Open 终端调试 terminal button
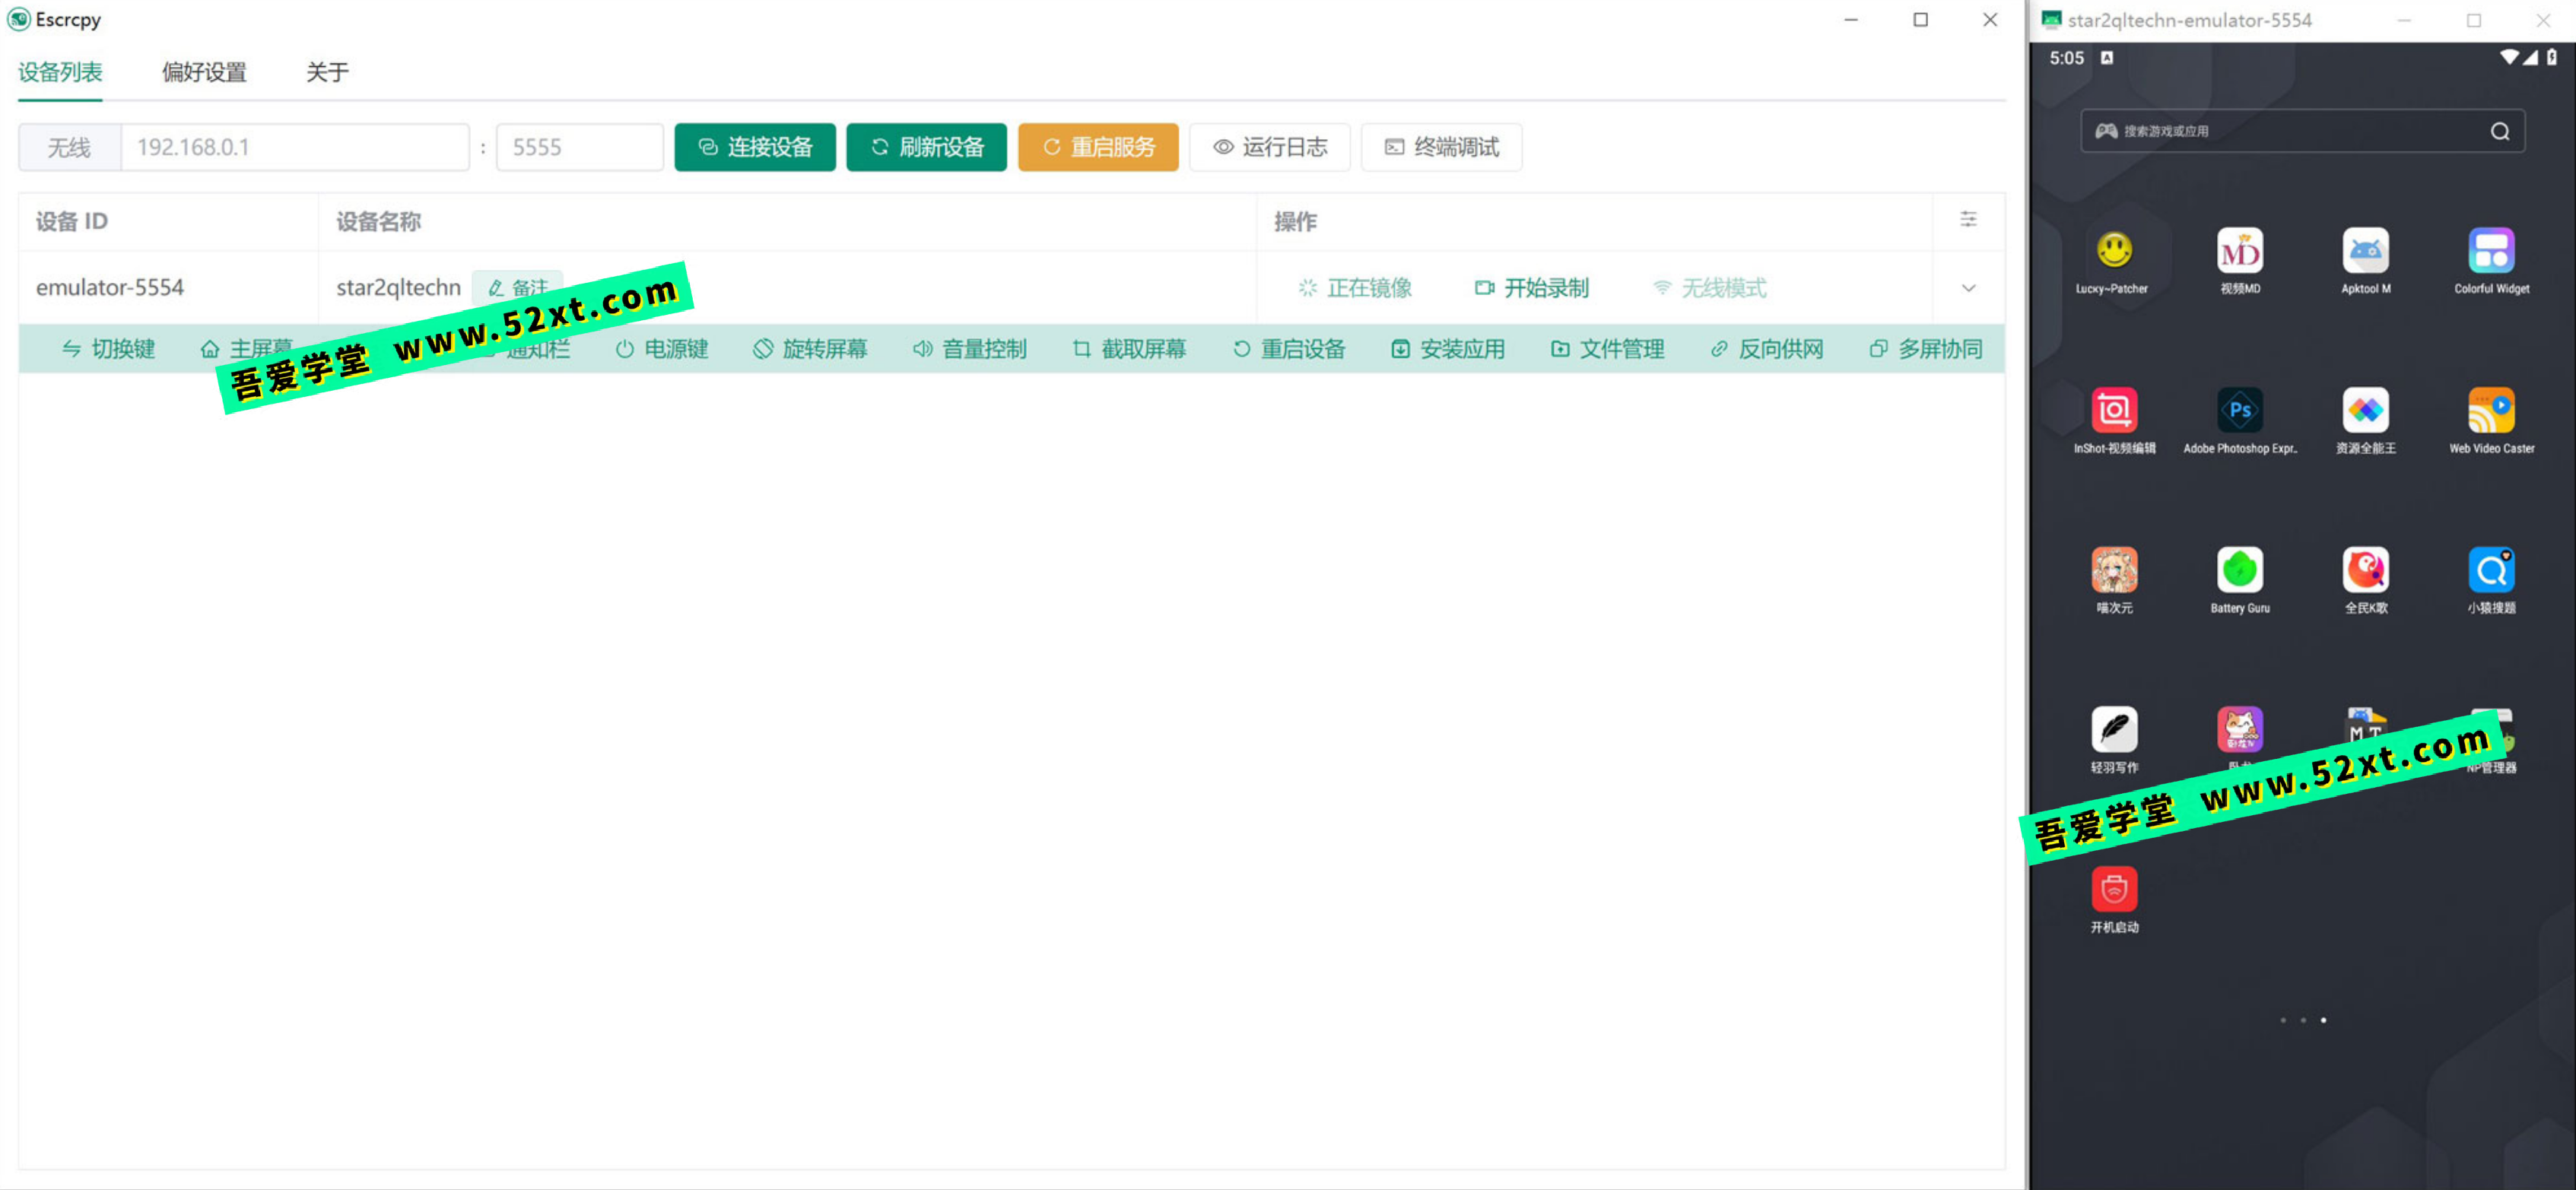The image size is (2576, 1190). pos(1441,147)
